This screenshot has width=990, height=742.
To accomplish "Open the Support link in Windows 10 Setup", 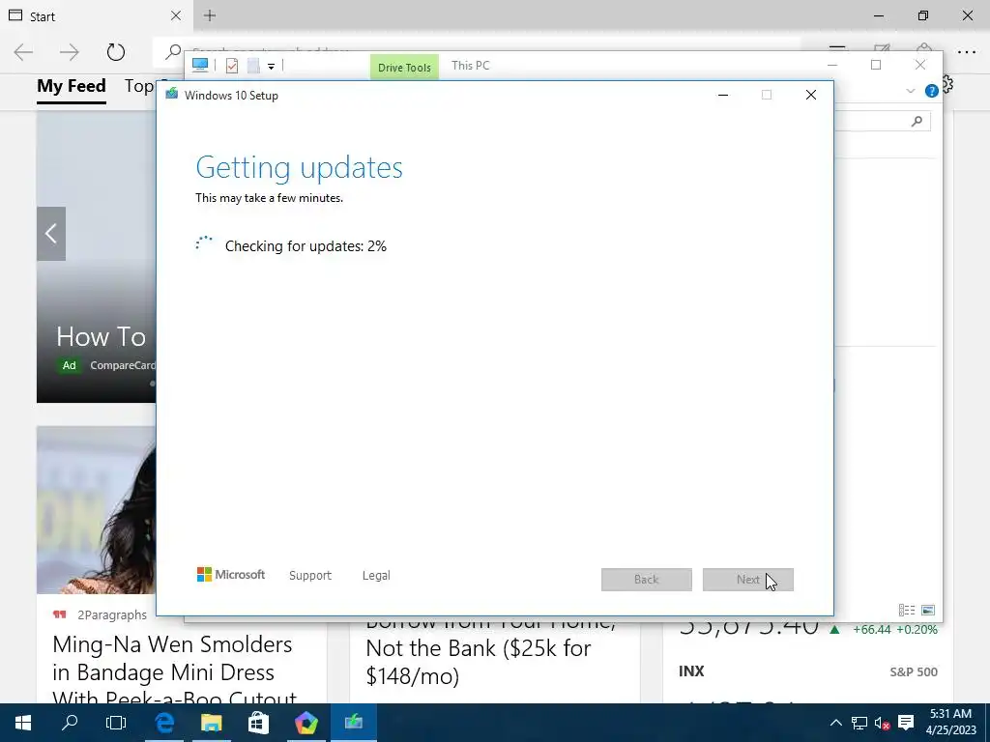I will 310,576.
